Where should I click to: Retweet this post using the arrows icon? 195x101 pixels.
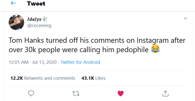[76, 93]
